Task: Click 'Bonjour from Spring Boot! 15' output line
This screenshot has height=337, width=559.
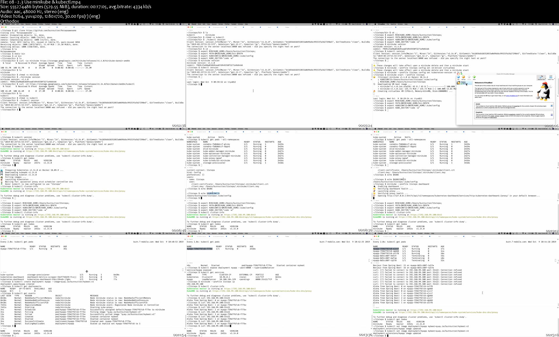Action: click(404, 265)
